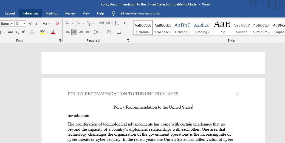Justify paragraph text
Screen dimensions: 285x143
pos(88,32)
